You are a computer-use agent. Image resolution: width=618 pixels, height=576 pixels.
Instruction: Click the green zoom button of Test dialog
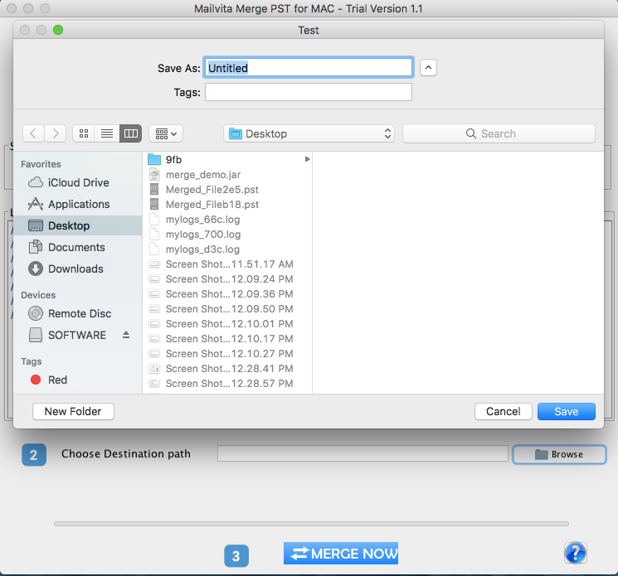[58, 30]
